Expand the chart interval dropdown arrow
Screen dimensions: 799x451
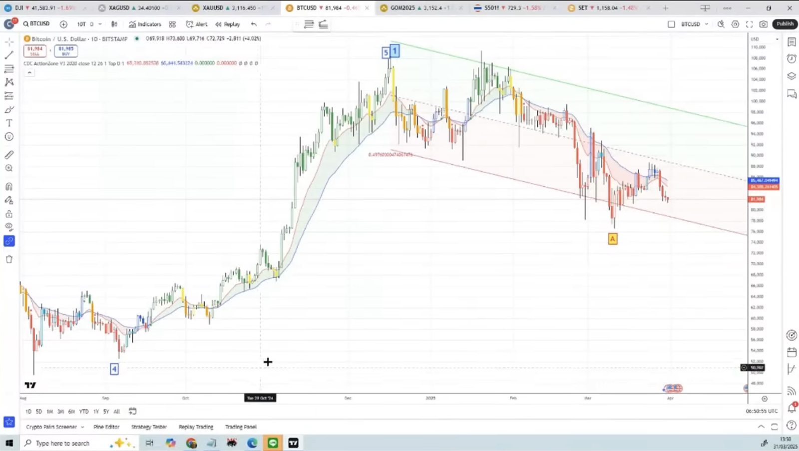100,24
